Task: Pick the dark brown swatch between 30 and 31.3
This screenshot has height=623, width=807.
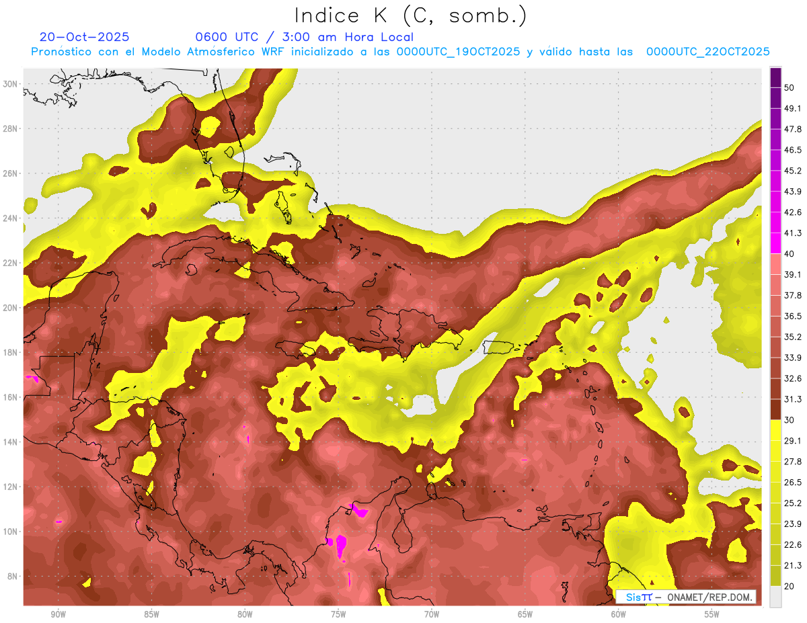Action: (775, 409)
